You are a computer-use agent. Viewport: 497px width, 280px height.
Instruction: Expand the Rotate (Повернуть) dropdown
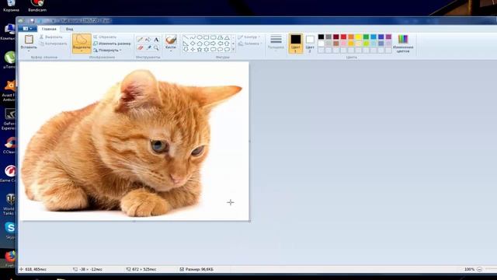point(120,50)
